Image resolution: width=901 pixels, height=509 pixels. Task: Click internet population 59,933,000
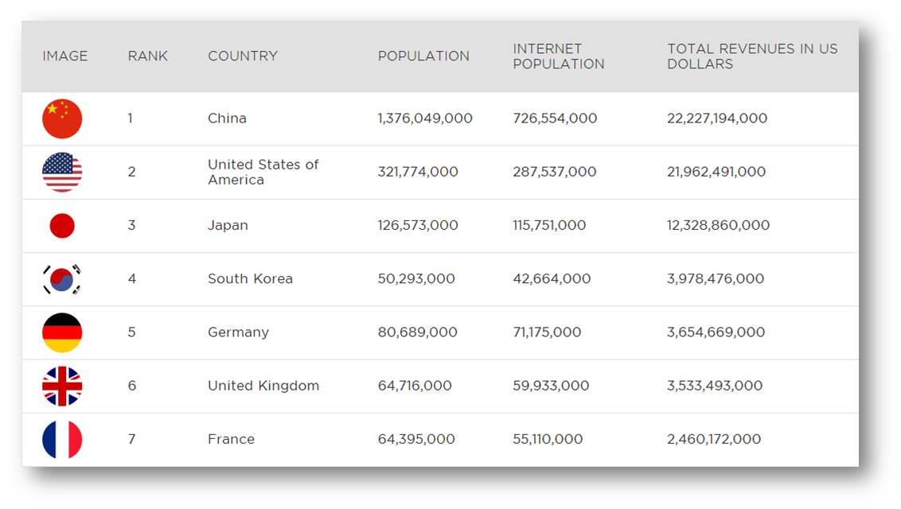(551, 386)
